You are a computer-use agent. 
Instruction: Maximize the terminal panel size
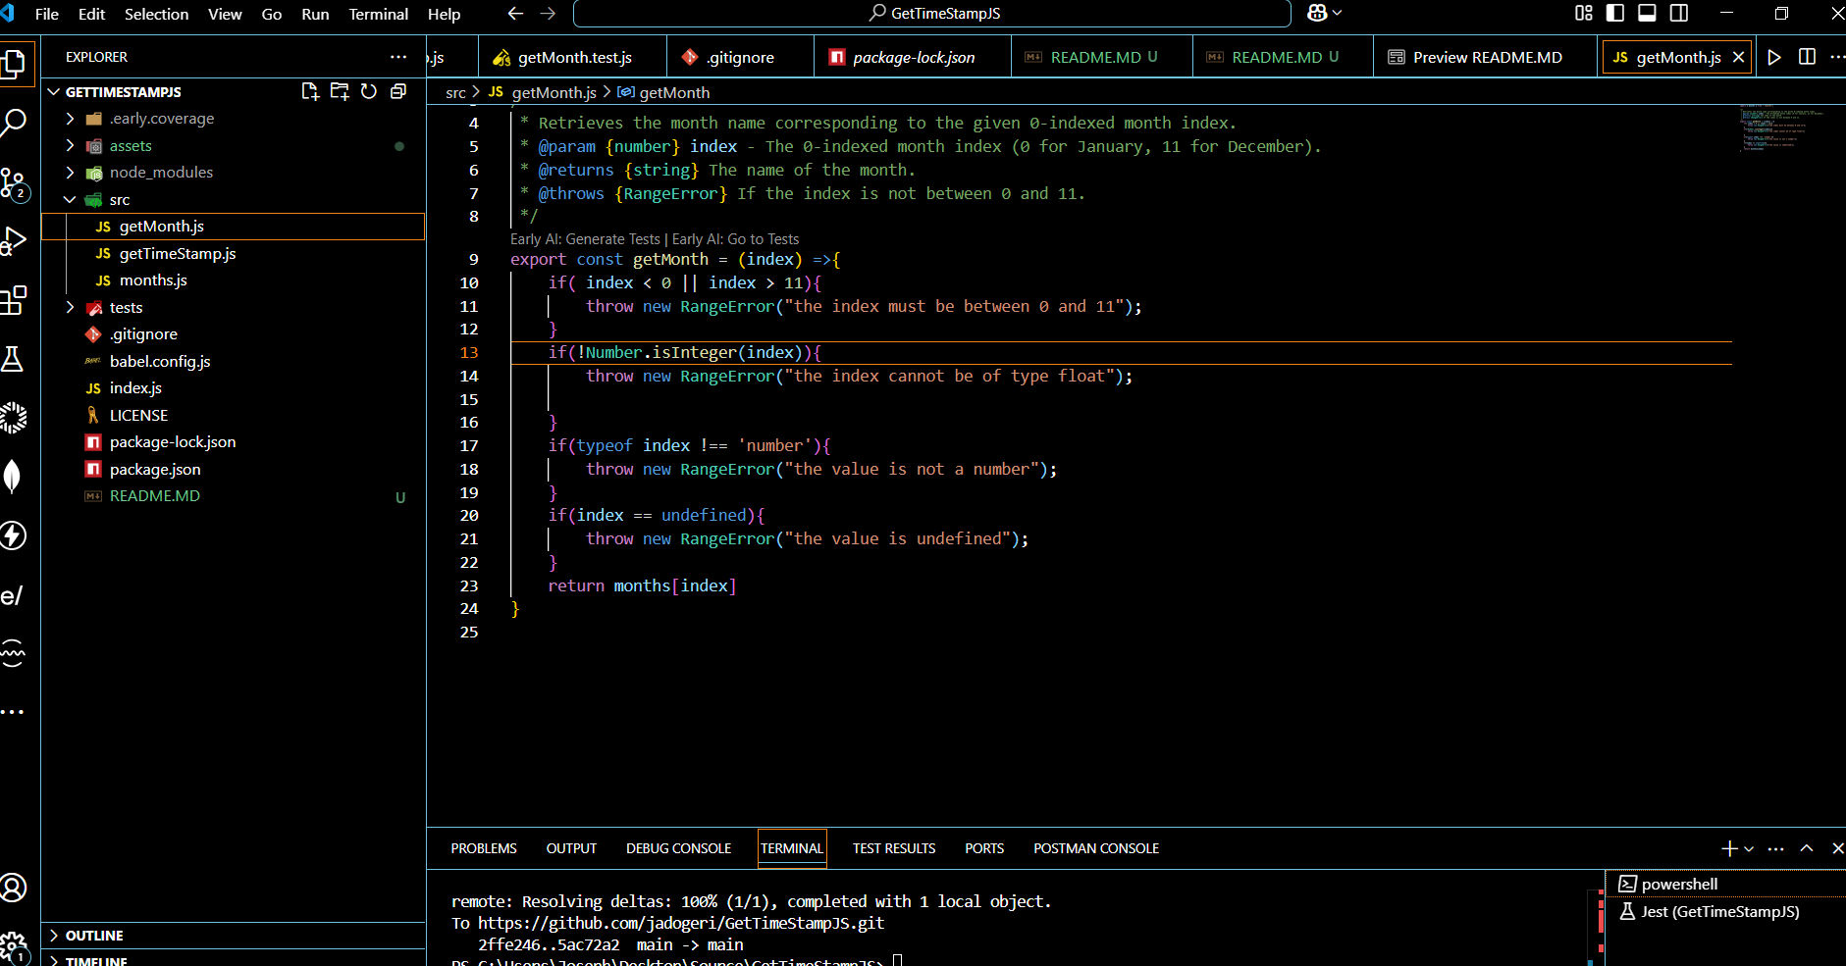[x=1807, y=848]
